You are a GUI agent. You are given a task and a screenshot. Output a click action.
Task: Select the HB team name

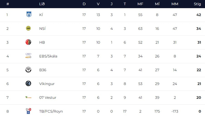click(42, 42)
